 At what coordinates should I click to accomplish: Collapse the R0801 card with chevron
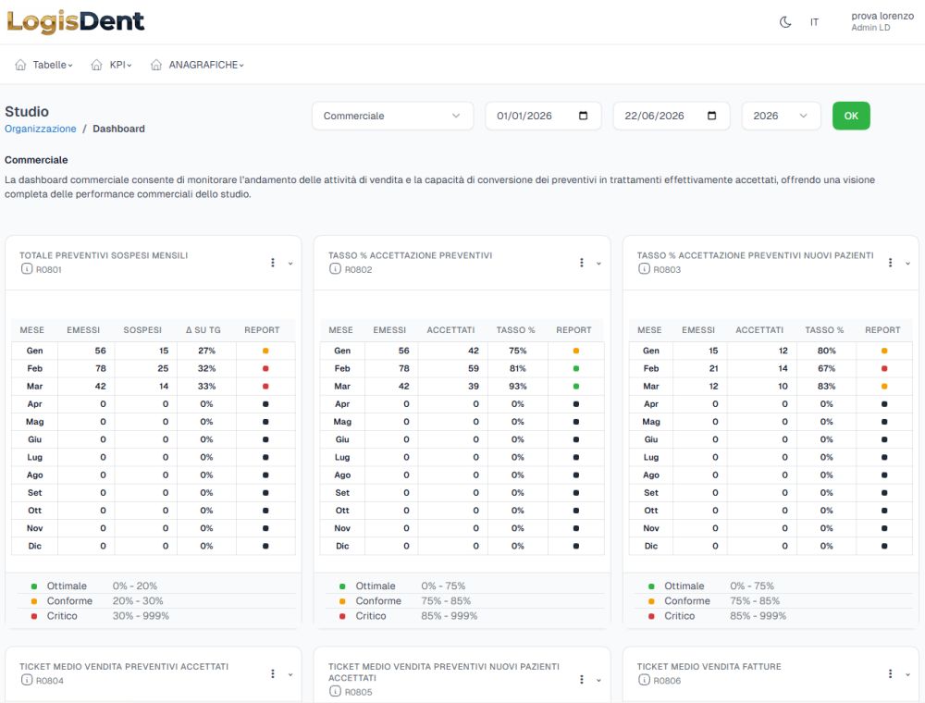click(290, 264)
